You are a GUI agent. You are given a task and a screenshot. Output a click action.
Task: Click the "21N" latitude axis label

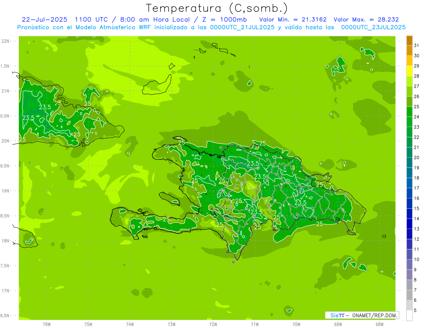(x=6, y=91)
